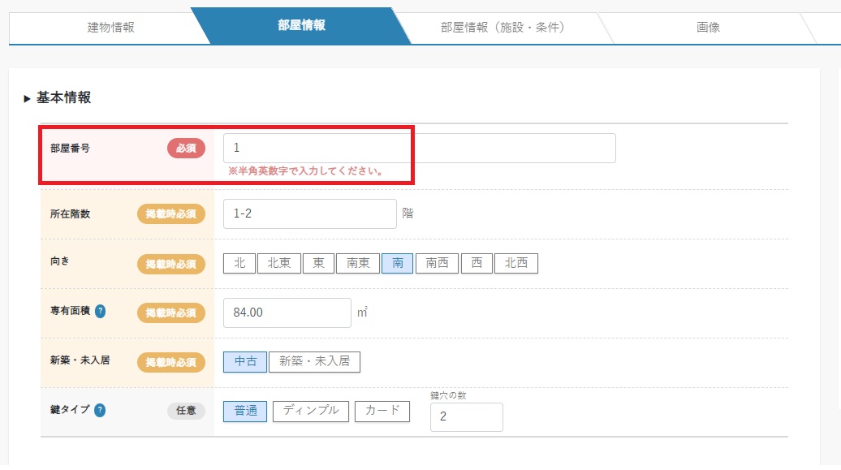Screen dimensions: 841x470
Task: Select the 新築・未入居 option
Action: [x=314, y=361]
